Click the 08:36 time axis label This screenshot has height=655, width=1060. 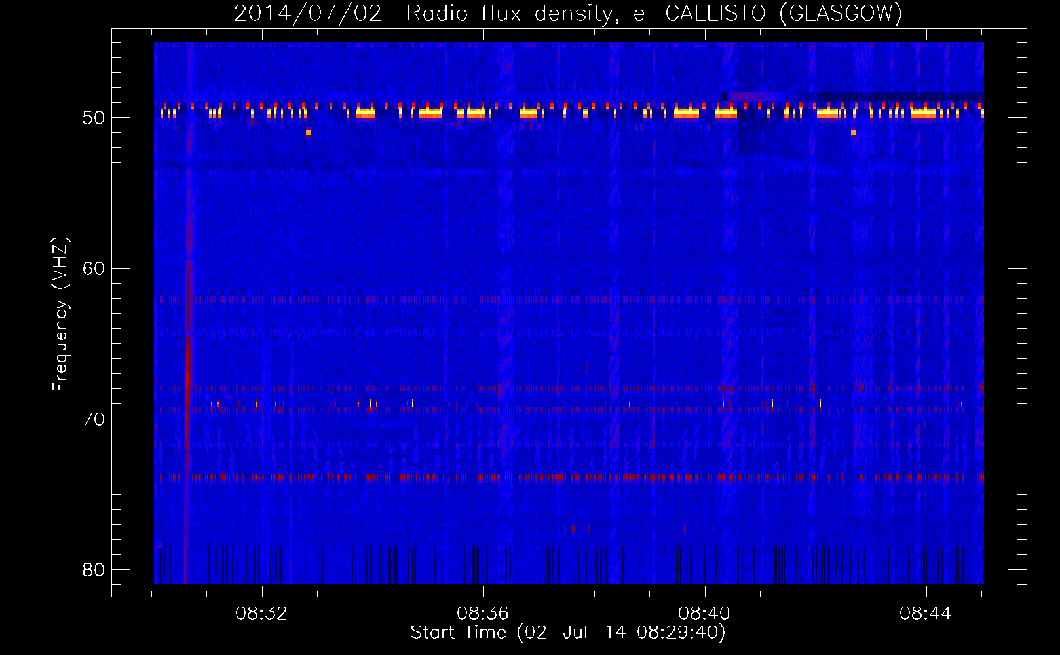[x=483, y=614]
